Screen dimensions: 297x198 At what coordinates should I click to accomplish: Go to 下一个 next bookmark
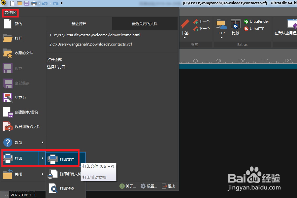point(202,29)
